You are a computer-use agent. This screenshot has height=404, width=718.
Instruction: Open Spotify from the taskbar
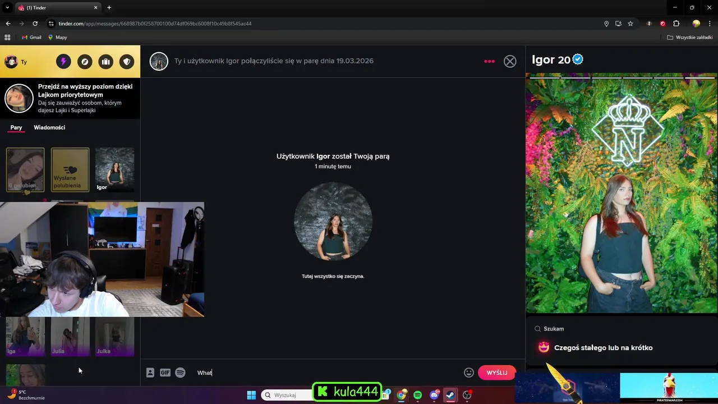[x=417, y=395]
